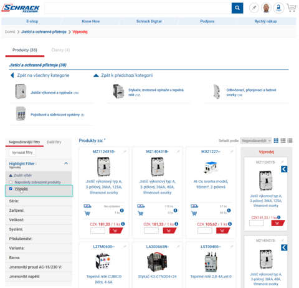Click the pin icon in the header
Viewport: 299px width, 288px height.
(x=254, y=8)
